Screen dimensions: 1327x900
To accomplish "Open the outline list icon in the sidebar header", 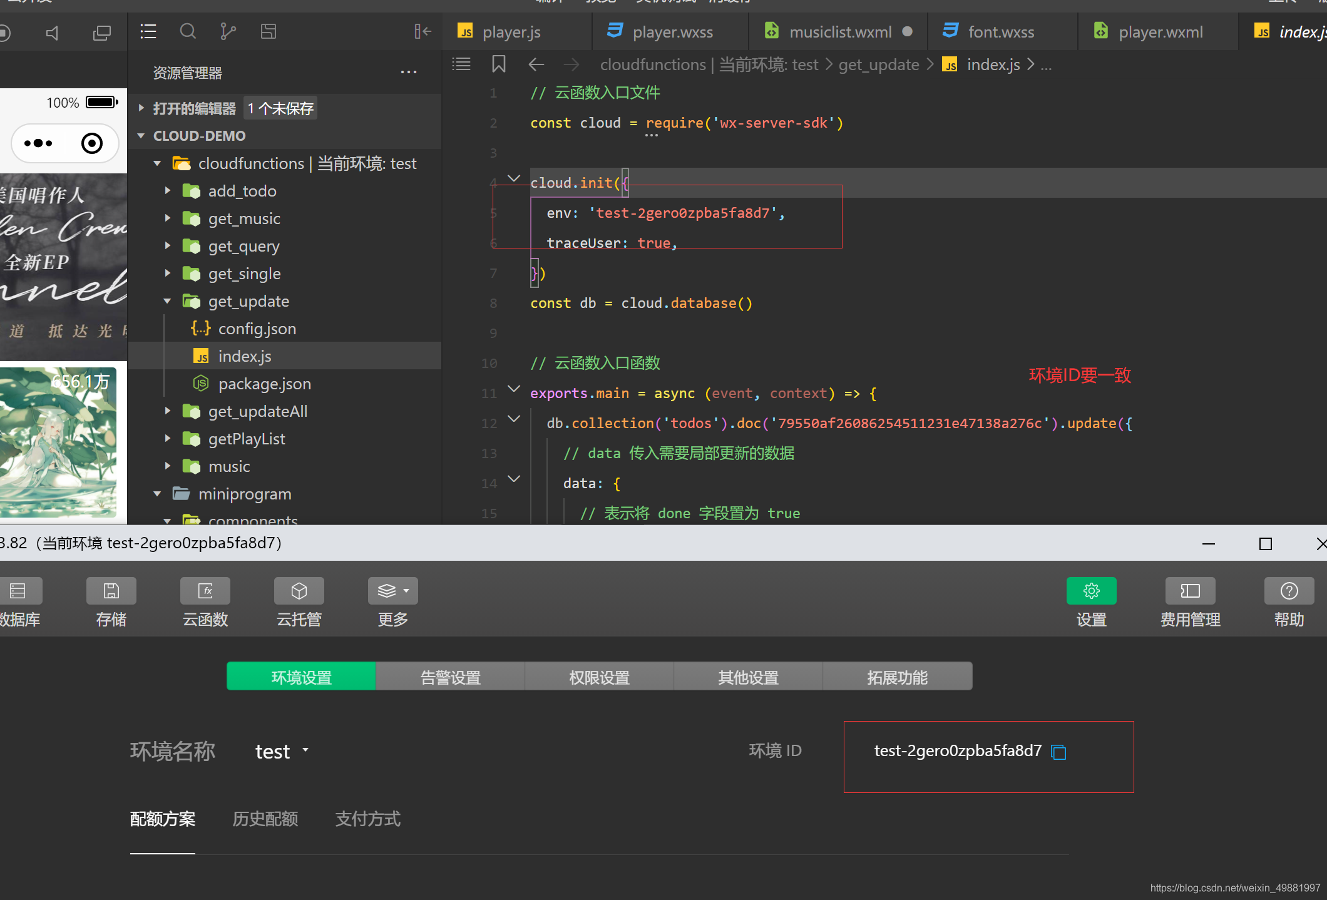I will (x=148, y=31).
